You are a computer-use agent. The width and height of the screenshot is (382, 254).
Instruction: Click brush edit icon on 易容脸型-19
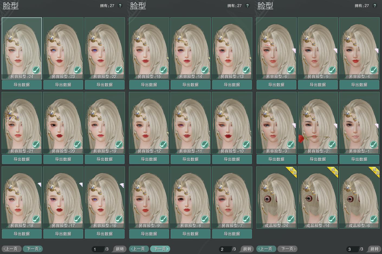pyautogui.click(x=119, y=145)
